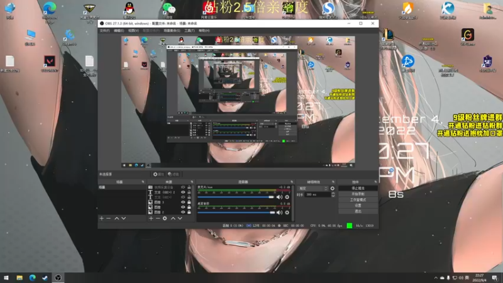This screenshot has height=283, width=503.
Task: Toggle the lock on 图像 2 source
Action: [x=189, y=212]
